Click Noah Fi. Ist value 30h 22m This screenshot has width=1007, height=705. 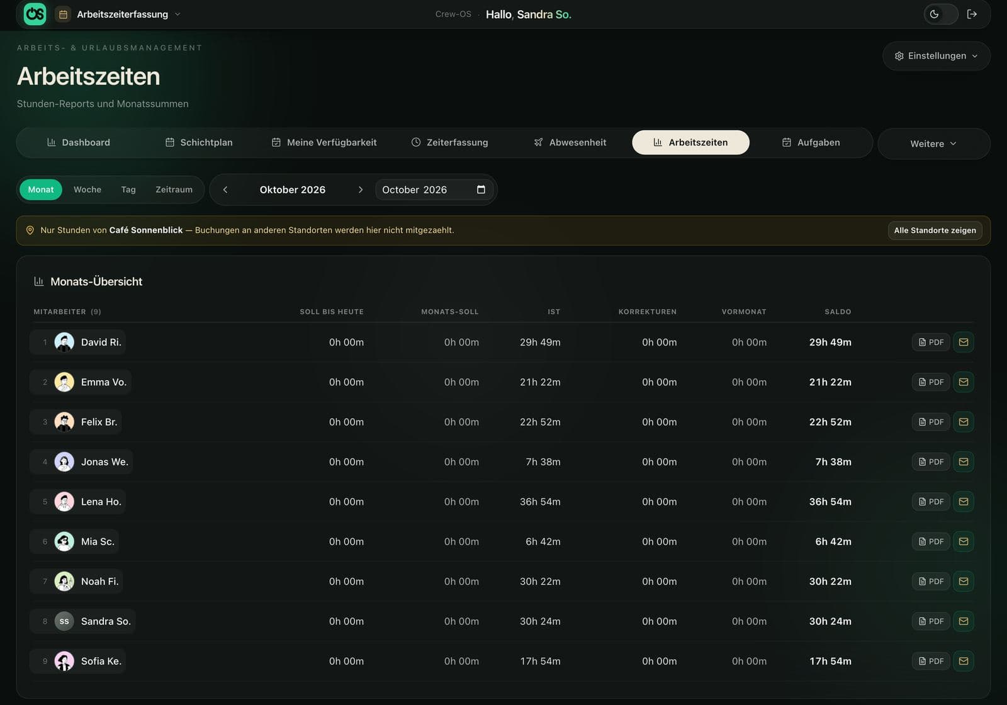540,582
